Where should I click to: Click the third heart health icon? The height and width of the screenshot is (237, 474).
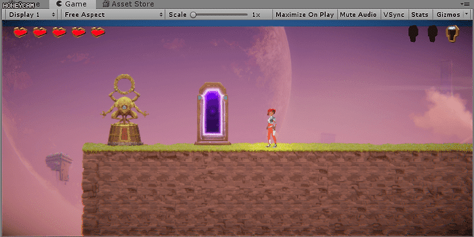[x=59, y=32]
